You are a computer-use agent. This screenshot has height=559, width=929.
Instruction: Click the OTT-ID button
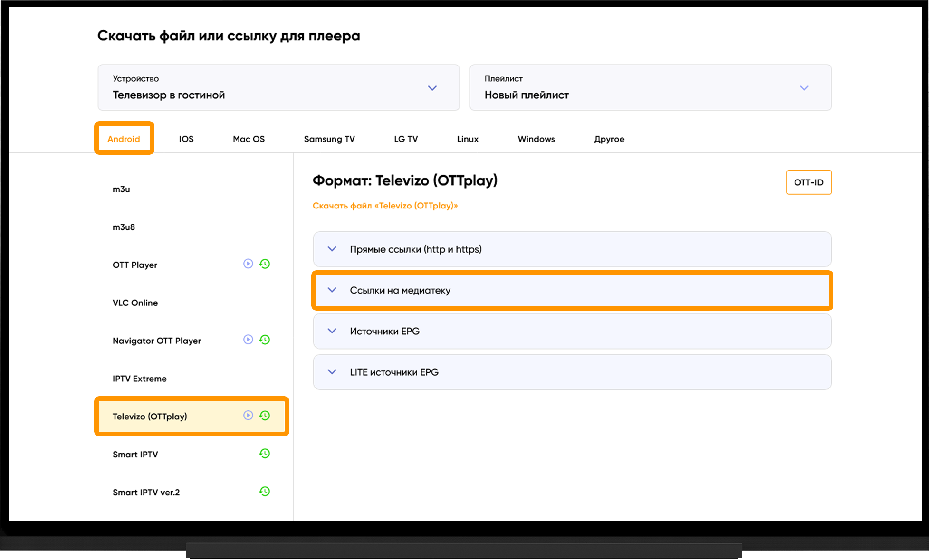click(x=809, y=182)
